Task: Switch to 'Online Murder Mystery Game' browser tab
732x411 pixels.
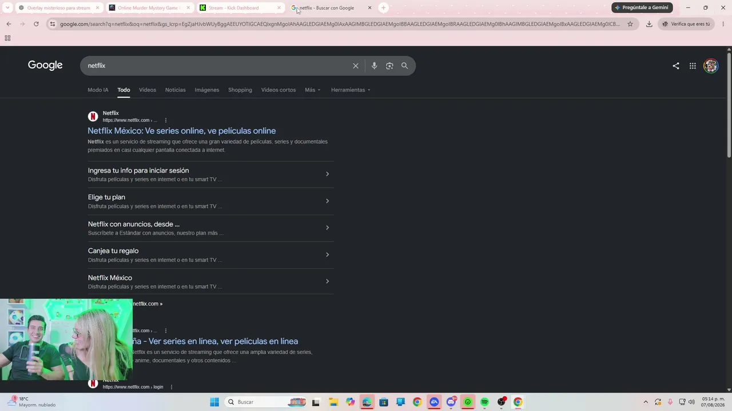Action: (149, 8)
